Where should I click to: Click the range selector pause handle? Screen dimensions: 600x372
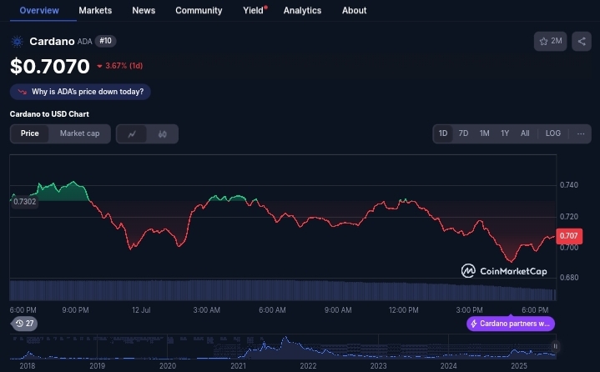555,346
